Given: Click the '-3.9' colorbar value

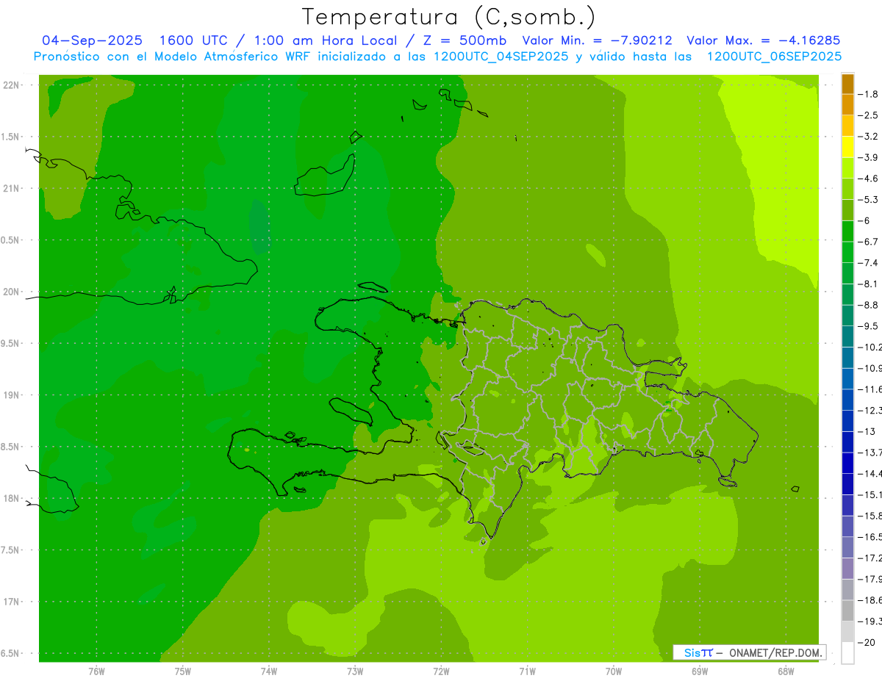Looking at the screenshot, I should [x=869, y=157].
